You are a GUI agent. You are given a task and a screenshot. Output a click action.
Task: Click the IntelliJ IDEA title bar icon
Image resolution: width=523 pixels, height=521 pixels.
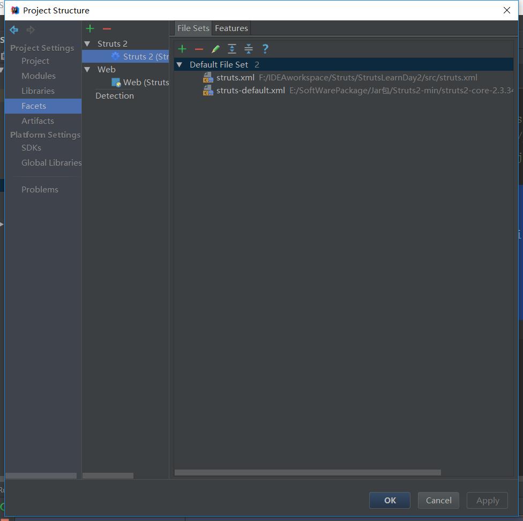pos(15,10)
